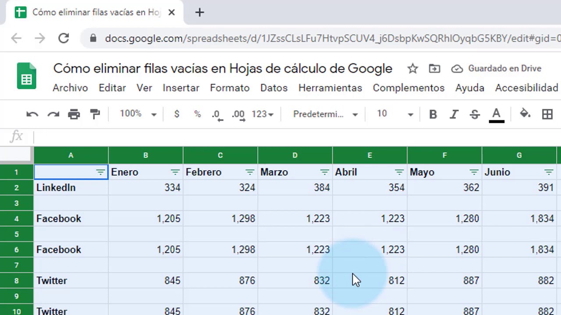561x315 pixels.
Task: Open the Predeterminado font dropdown
Action: [326, 114]
